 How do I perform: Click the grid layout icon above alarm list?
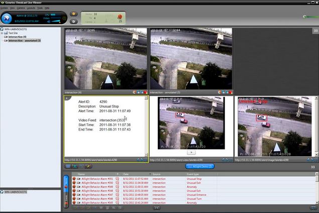pos(68,166)
